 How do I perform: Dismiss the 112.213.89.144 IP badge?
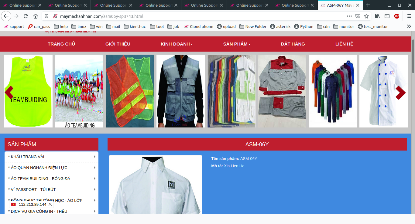coord(50,204)
